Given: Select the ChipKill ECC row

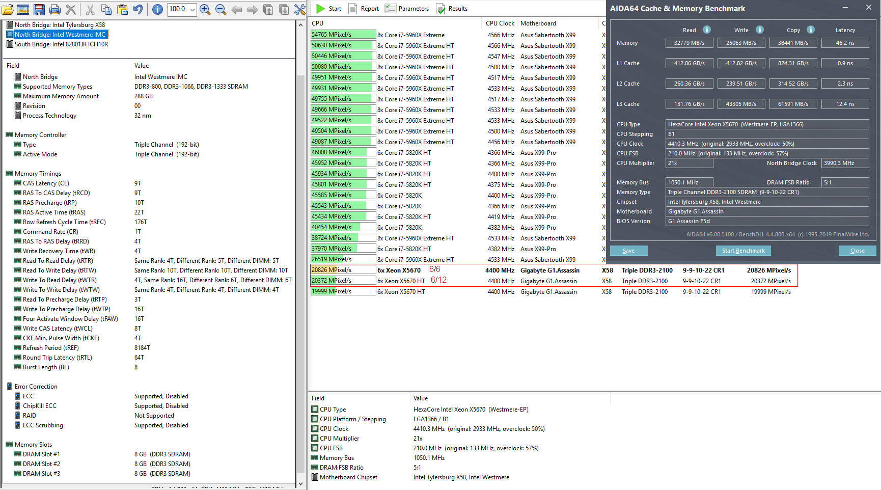Looking at the screenshot, I should pos(150,406).
